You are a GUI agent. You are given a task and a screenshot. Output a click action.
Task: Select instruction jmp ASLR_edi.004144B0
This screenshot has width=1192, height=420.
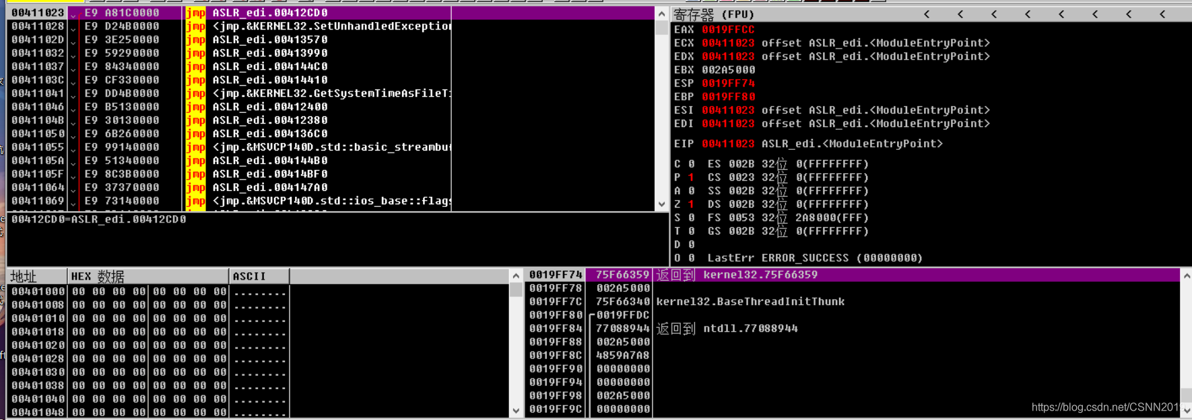pyautogui.click(x=257, y=161)
